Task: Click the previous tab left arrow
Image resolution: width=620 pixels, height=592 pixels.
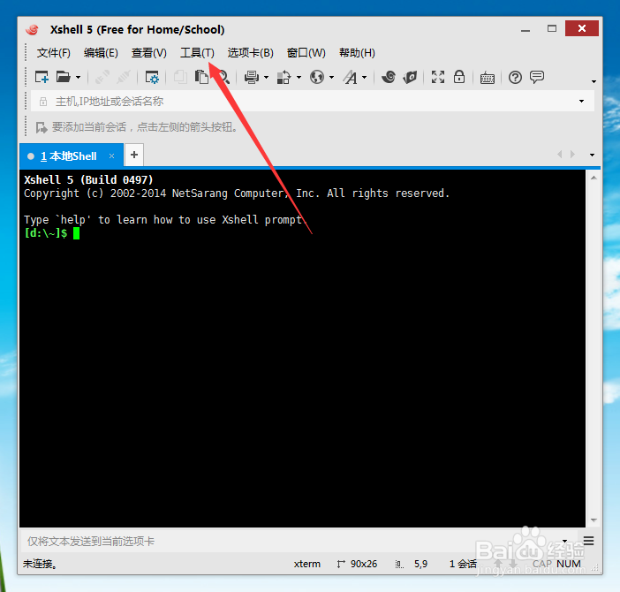Action: pyautogui.click(x=560, y=155)
